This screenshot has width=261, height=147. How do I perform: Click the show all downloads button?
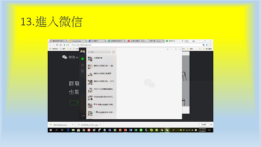pos(204,125)
